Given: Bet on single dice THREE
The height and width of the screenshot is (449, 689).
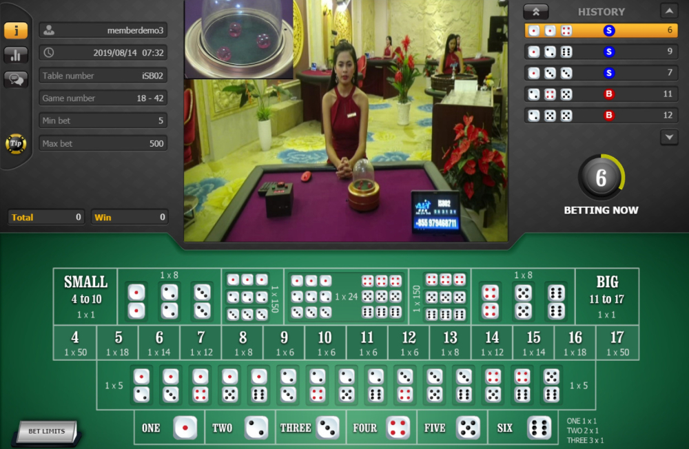Looking at the screenshot, I should pyautogui.click(x=309, y=428).
